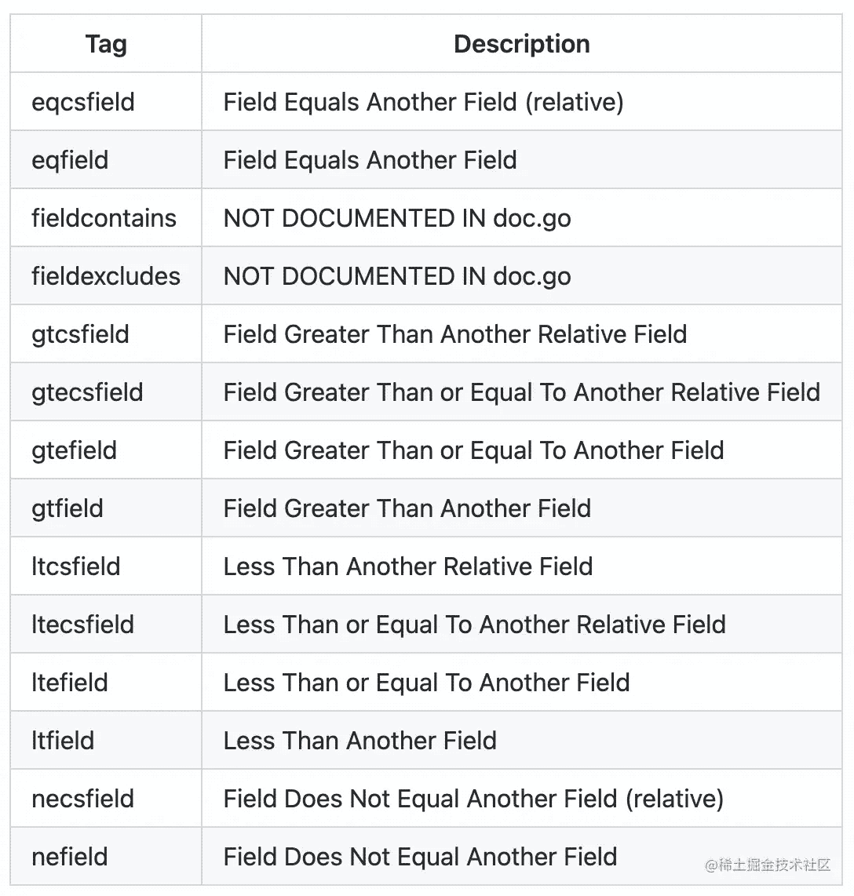The height and width of the screenshot is (896, 854).
Task: Click 'Field Greater Than or Equal To Another Field'
Action: [x=473, y=450]
